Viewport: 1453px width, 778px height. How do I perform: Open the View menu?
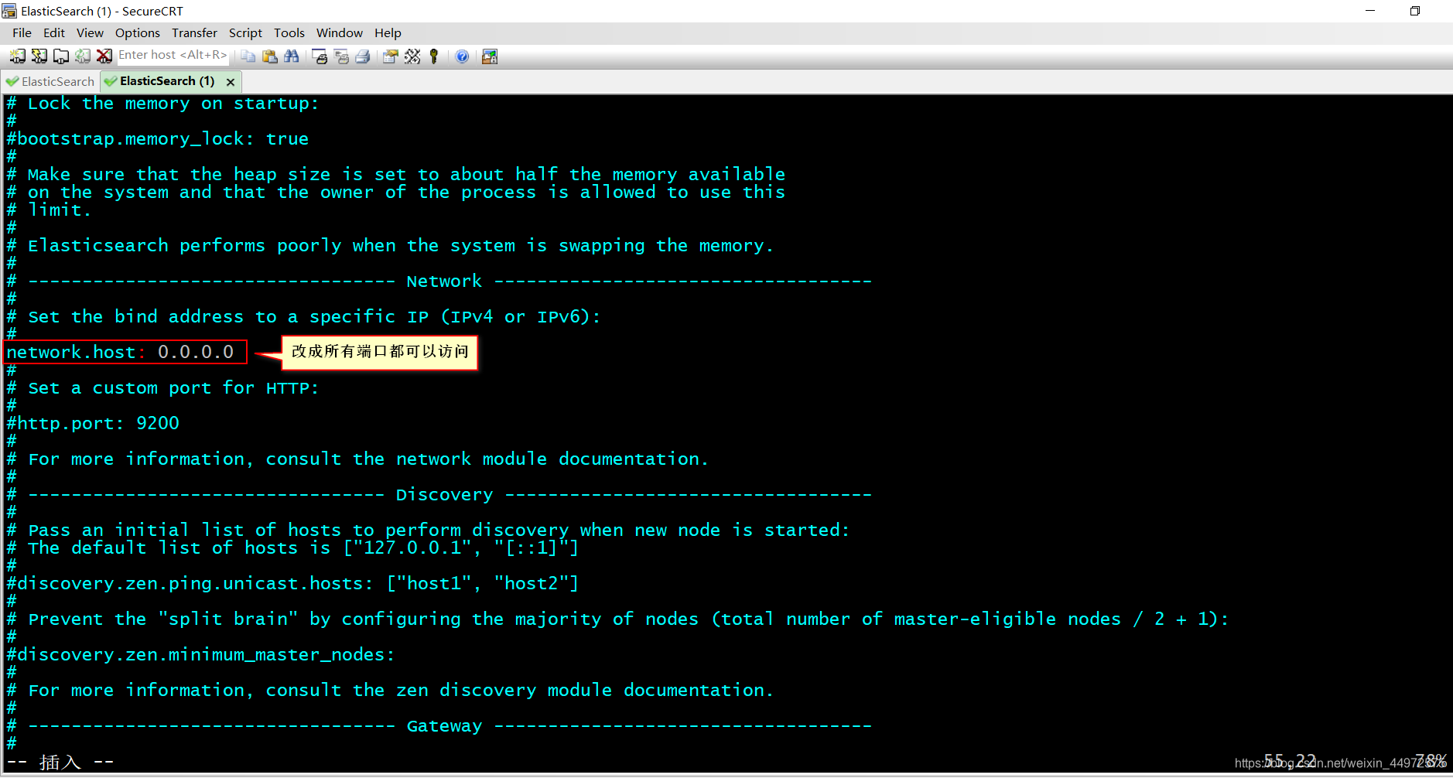click(90, 32)
